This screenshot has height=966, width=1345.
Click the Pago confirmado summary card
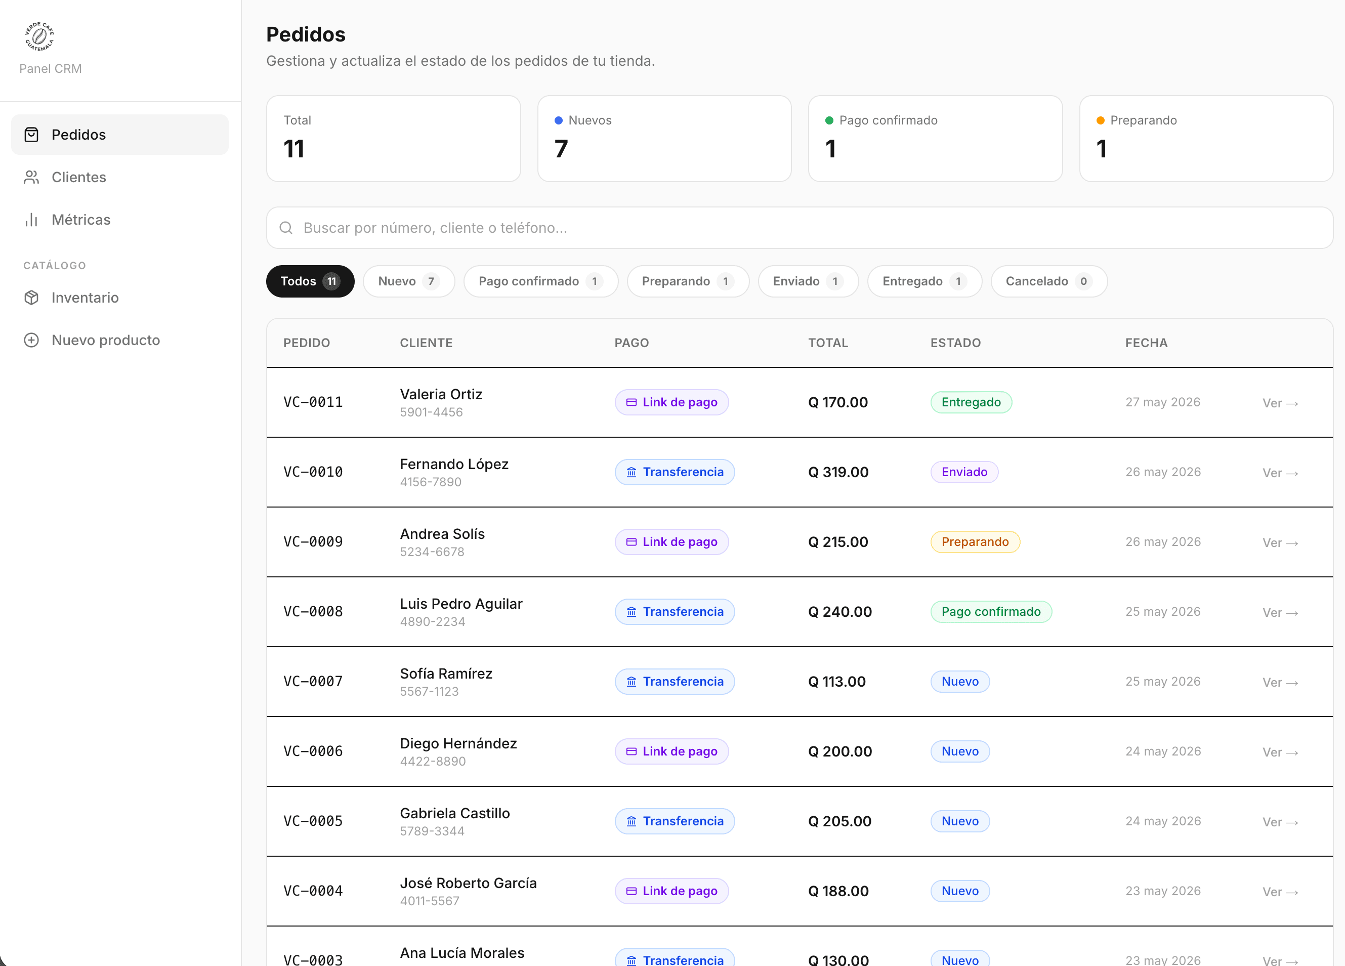pyautogui.click(x=935, y=139)
